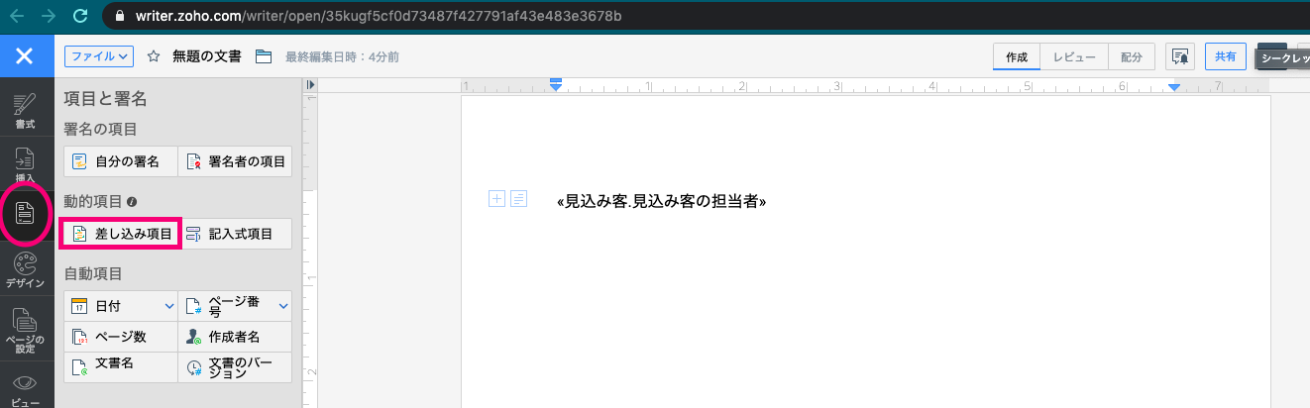
Task: Open the ページの設定 (Page Setup) panel
Action: 26,332
